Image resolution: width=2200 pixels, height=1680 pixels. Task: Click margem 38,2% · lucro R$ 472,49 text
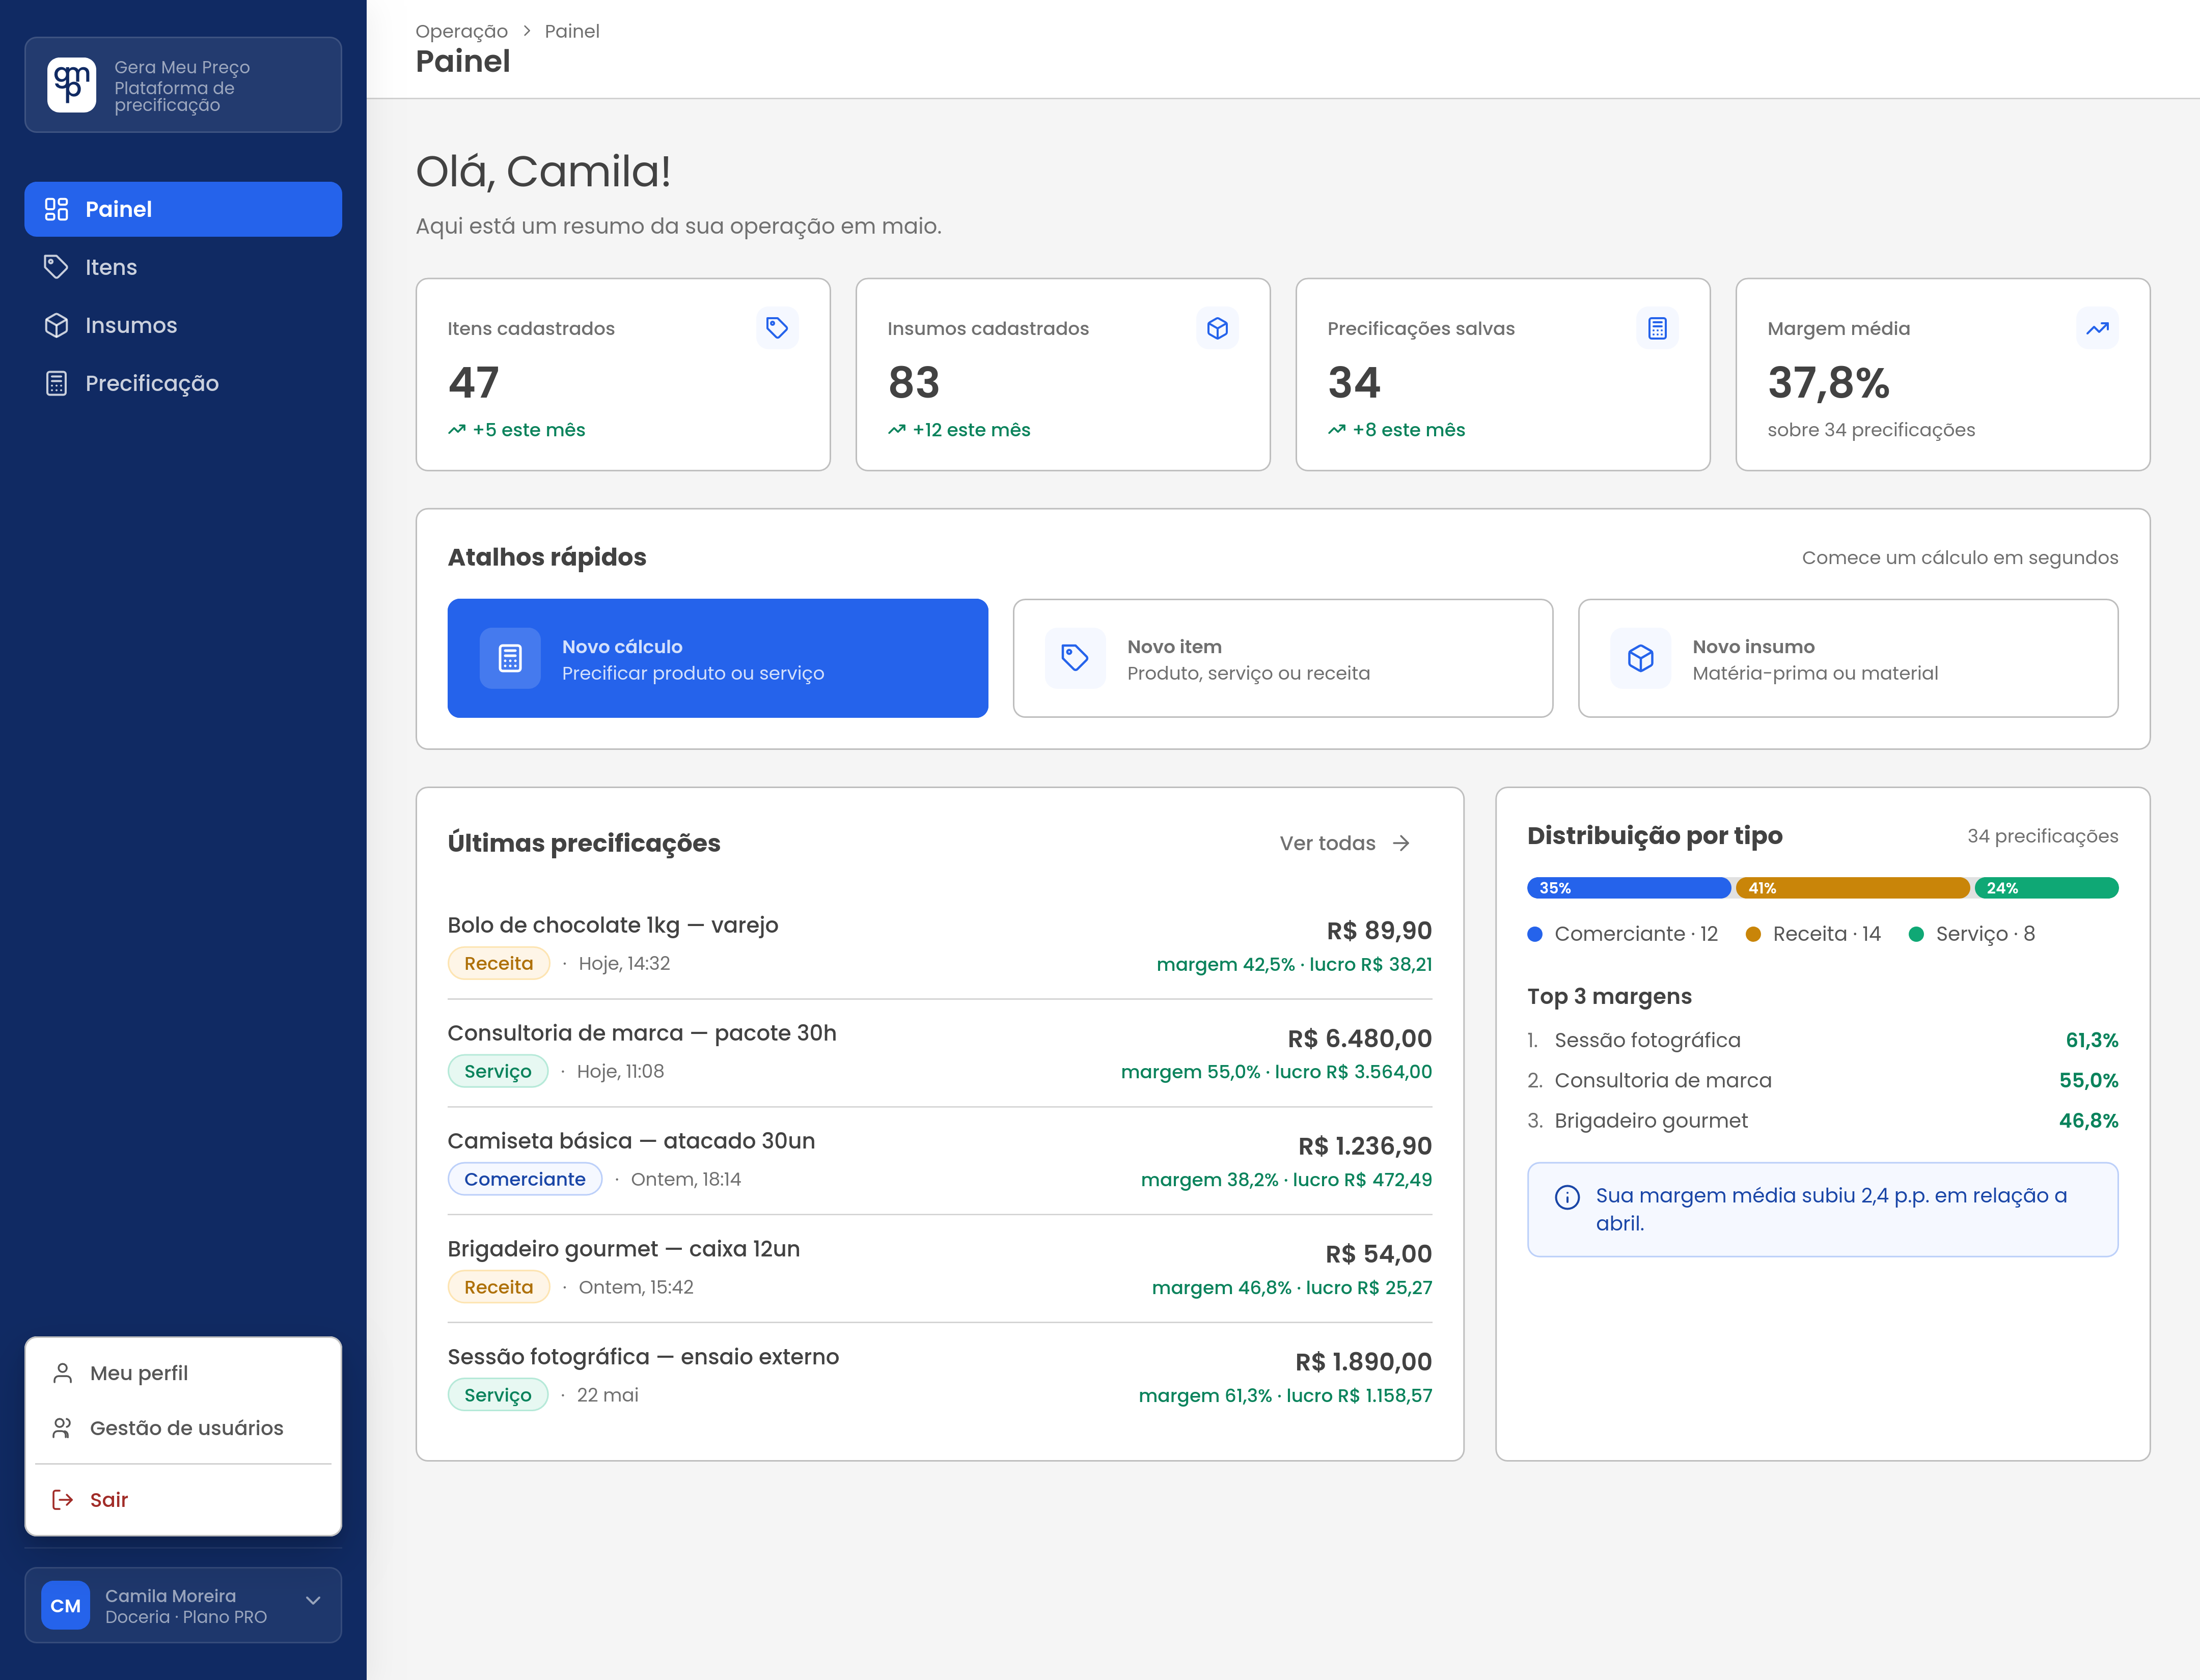tap(1286, 1180)
